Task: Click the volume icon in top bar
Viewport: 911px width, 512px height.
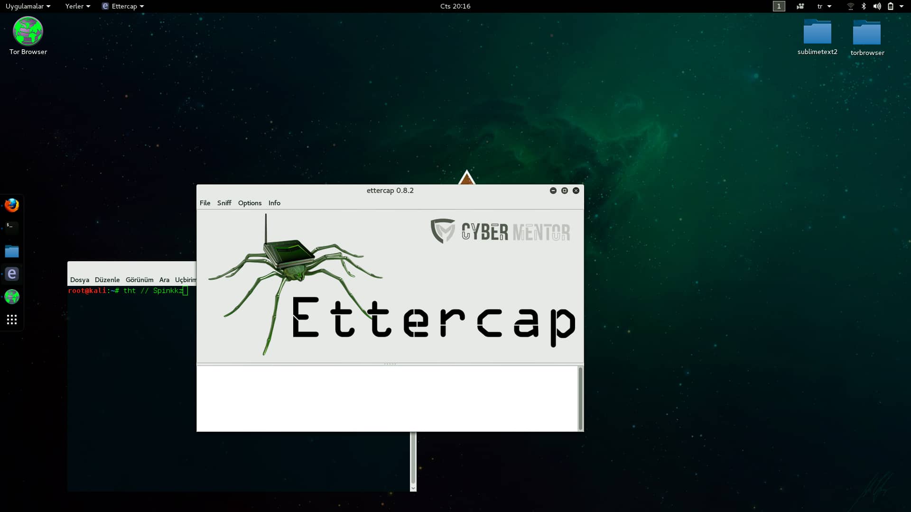Action: point(877,6)
